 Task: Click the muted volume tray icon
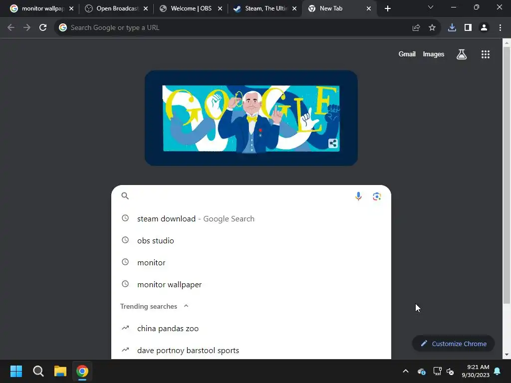point(450,371)
